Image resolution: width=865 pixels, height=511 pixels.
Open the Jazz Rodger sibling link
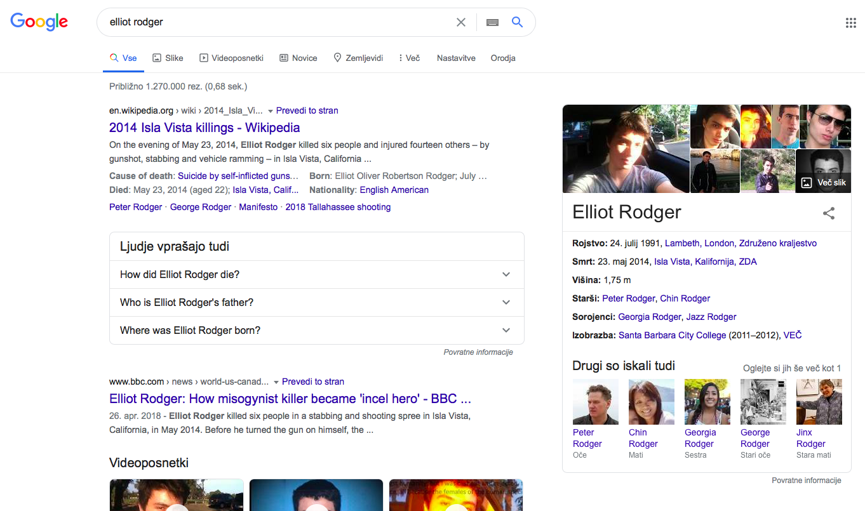click(x=712, y=317)
